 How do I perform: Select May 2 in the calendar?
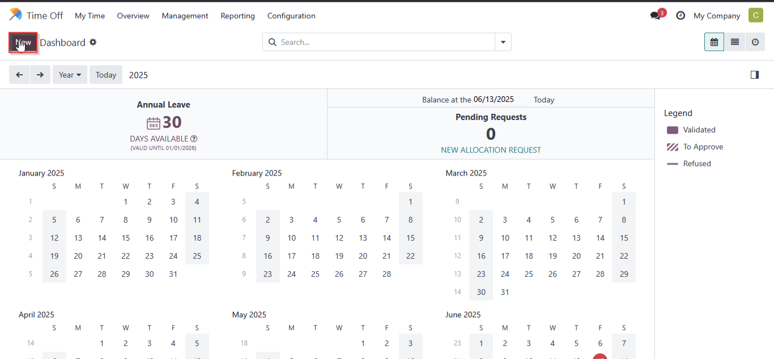click(x=387, y=343)
